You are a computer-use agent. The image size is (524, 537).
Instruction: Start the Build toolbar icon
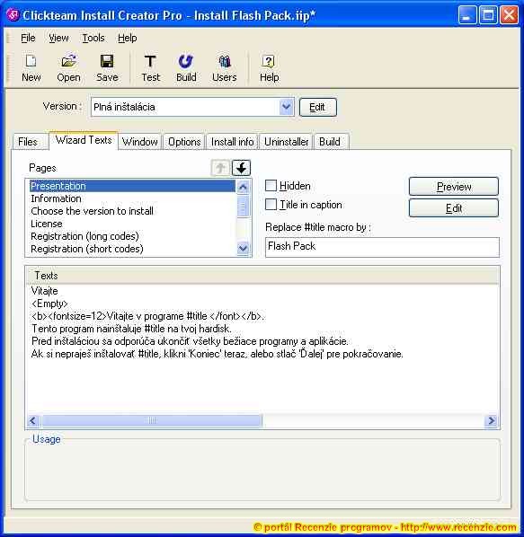pos(186,68)
